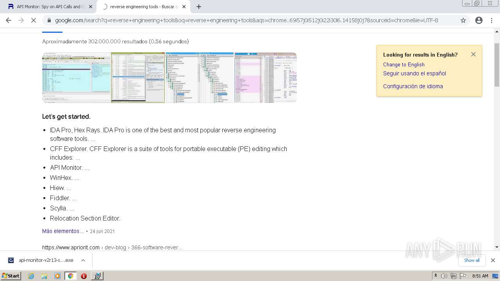Viewport: 500px width, 281px height.
Task: Open the installer taskbar icon
Action: point(97,276)
